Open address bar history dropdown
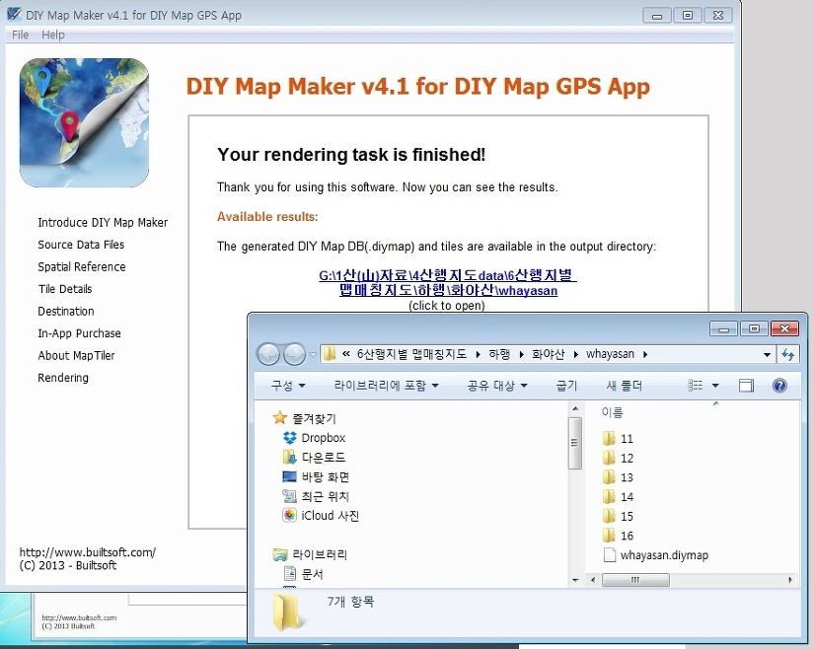814x649 pixels. 767,355
